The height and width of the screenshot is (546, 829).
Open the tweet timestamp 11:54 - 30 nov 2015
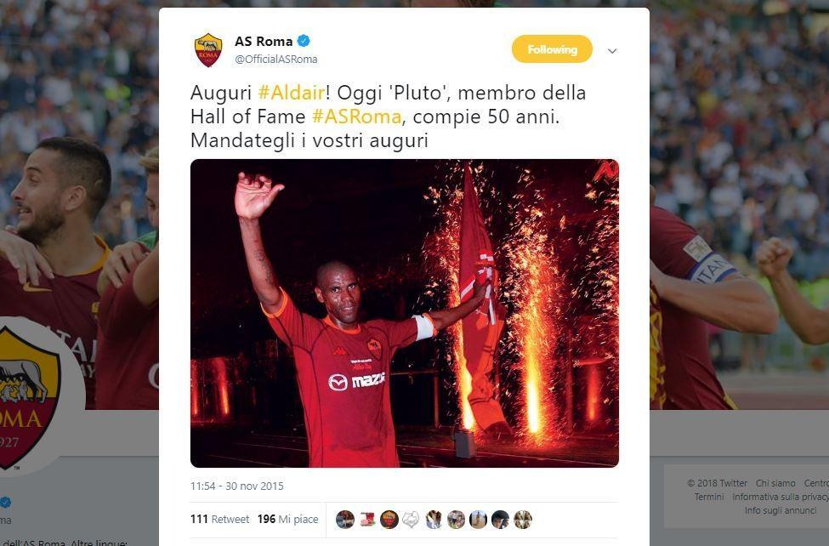pyautogui.click(x=237, y=486)
